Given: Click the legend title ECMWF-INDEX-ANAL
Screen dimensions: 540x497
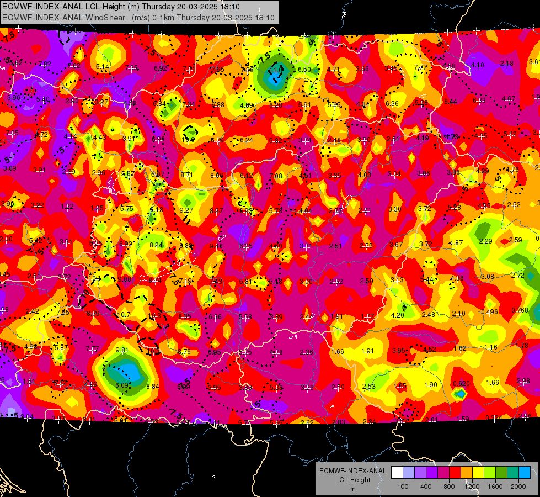Looking at the screenshot, I should coord(353,471).
